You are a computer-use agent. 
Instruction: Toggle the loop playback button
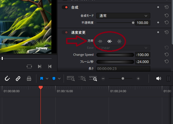tap(29, 66)
